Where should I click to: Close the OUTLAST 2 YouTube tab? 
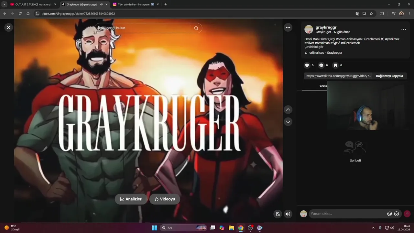click(55, 5)
